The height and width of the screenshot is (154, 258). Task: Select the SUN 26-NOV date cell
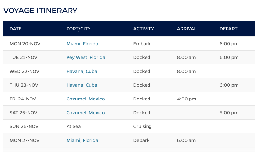click(x=24, y=126)
